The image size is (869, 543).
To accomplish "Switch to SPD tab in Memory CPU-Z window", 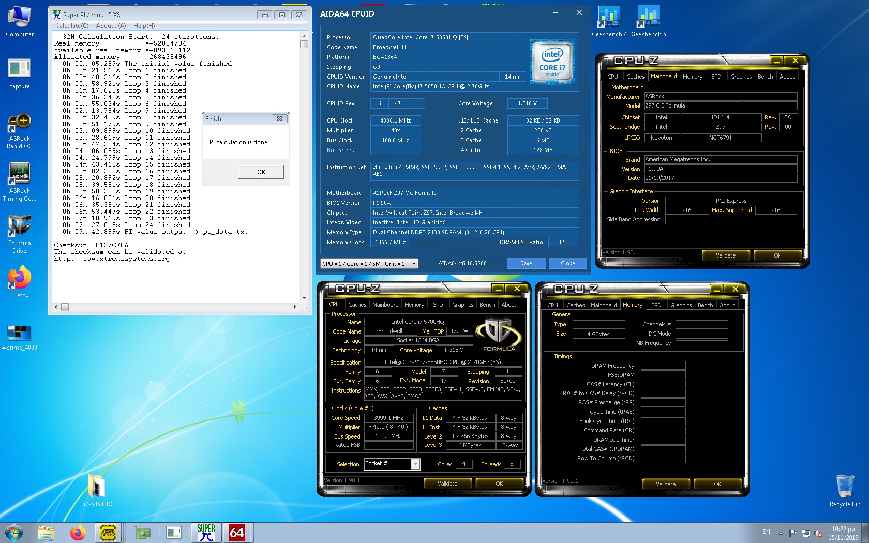I will pos(656,305).
